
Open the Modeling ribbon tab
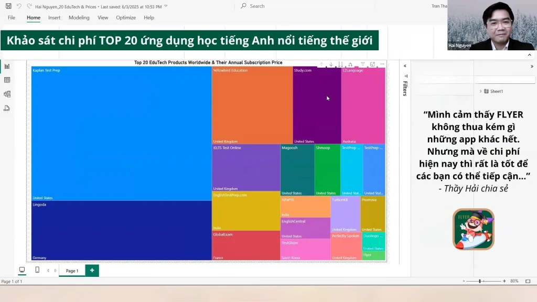[79, 17]
